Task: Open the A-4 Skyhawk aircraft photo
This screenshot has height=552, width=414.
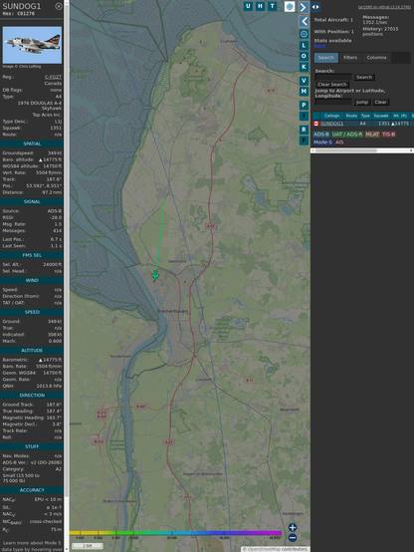Action: point(32,45)
